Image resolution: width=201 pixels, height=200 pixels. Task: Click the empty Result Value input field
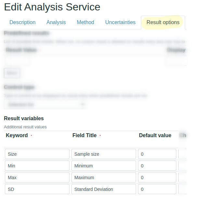[x=17, y=61]
